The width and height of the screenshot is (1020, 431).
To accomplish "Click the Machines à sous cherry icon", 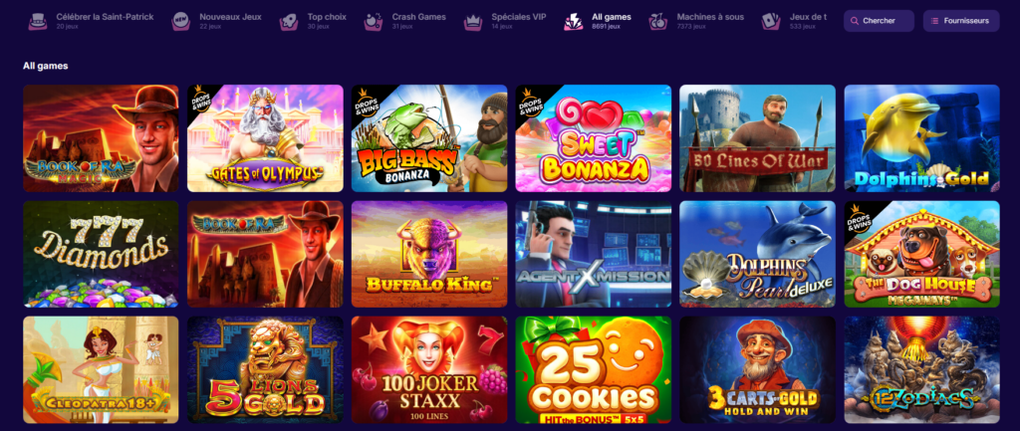I will pos(658,22).
